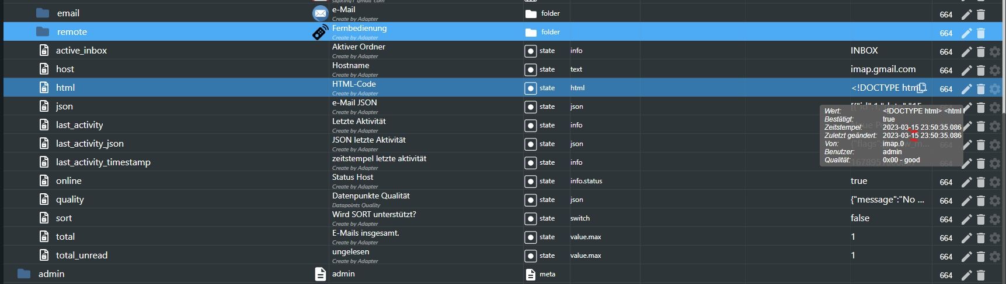1006x284 pixels.
Task: Delete the sort state
Action: (981, 219)
